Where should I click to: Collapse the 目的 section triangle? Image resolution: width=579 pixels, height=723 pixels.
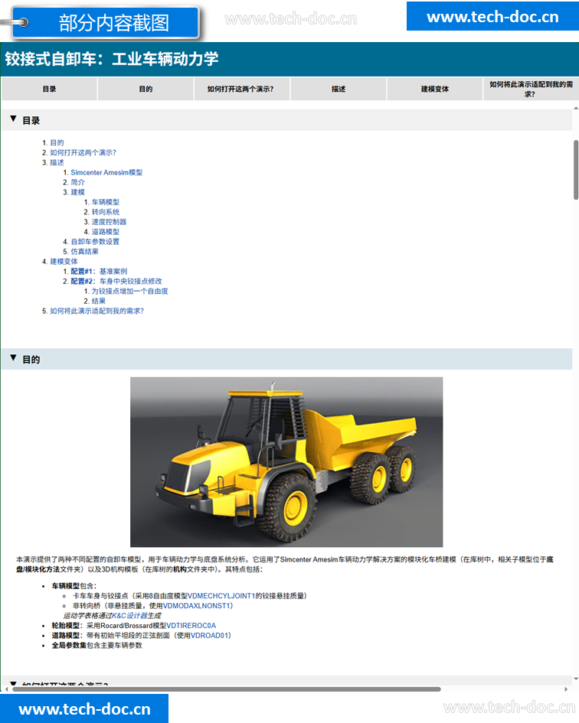(x=13, y=358)
